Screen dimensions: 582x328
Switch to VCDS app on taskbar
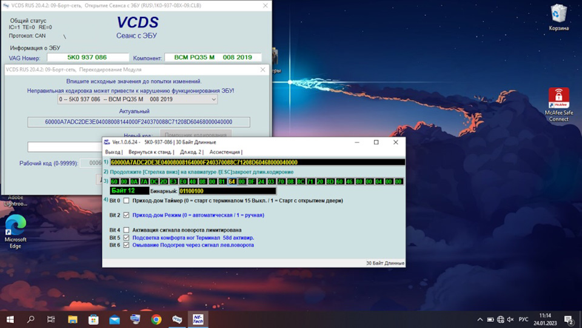[x=177, y=320]
